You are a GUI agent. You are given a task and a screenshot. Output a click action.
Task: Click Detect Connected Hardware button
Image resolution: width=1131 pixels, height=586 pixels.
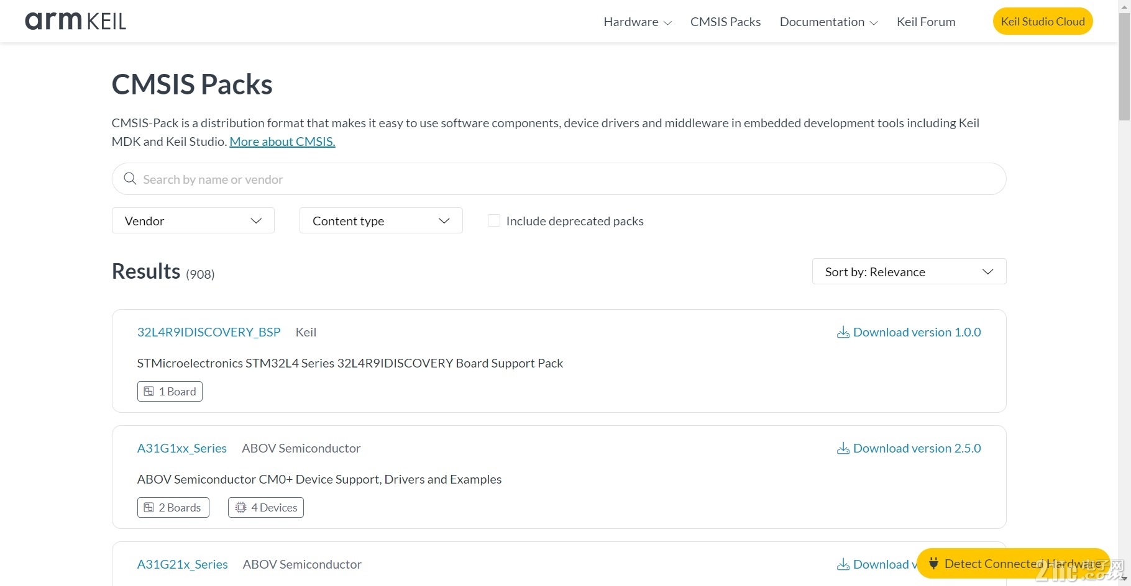tap(1013, 564)
